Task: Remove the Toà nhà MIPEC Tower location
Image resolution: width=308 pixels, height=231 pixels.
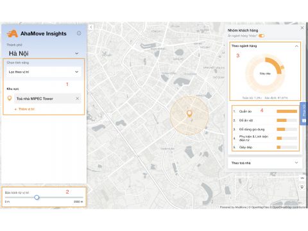Action: point(77,98)
